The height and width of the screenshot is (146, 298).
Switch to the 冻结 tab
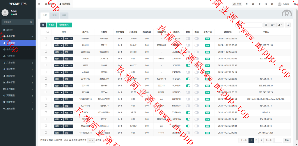click(64, 15)
